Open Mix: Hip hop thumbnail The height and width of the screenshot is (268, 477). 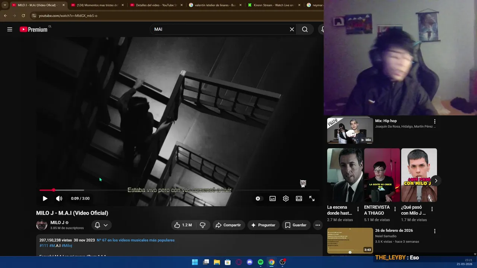(x=350, y=131)
